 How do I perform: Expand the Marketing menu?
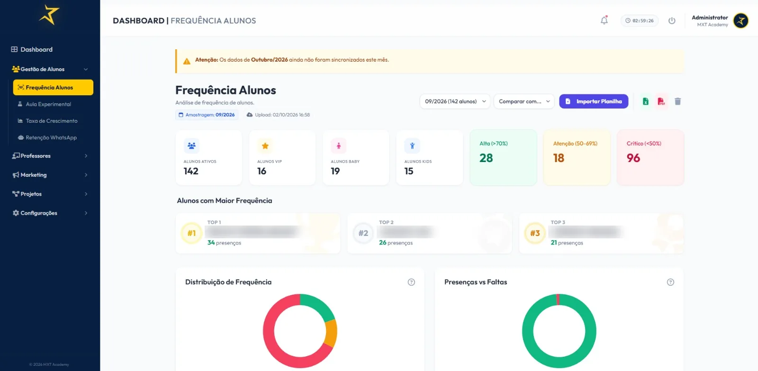coord(50,175)
